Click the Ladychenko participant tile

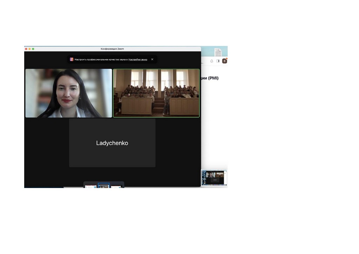[x=112, y=143]
